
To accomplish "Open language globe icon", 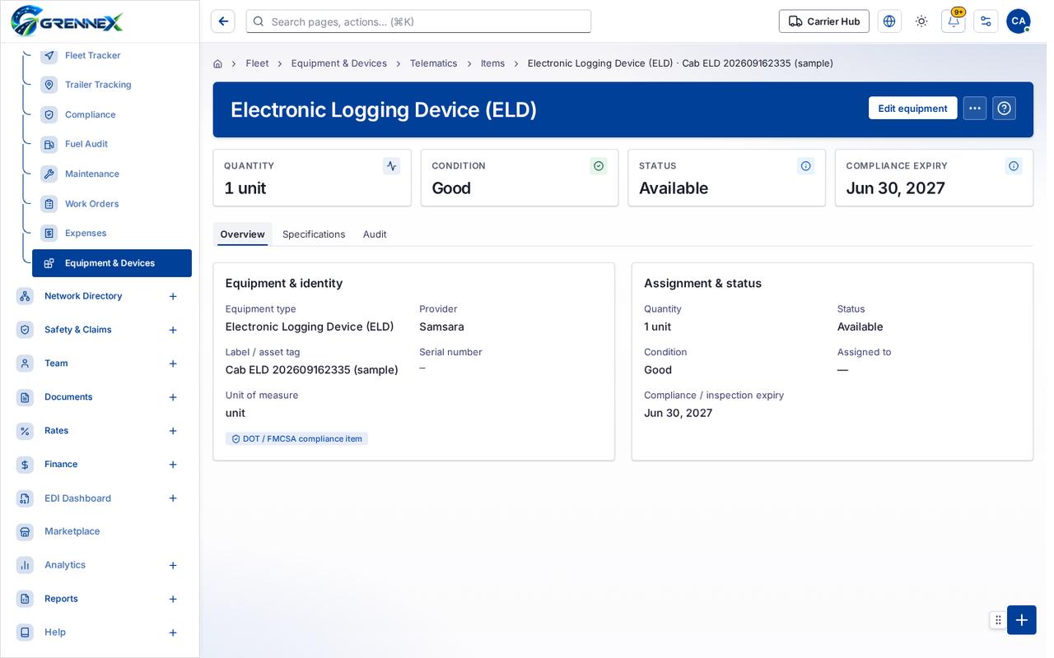I will point(889,21).
